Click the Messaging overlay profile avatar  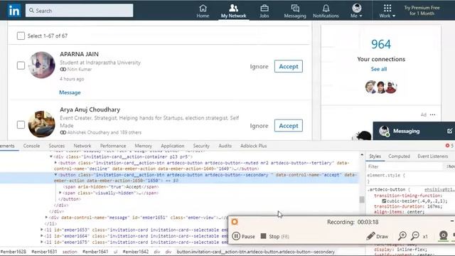tap(384, 131)
